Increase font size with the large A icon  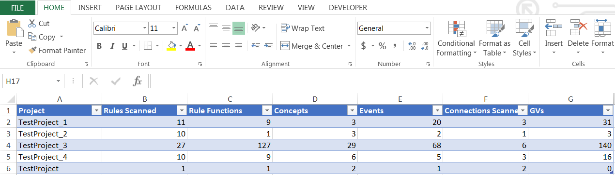tap(184, 28)
